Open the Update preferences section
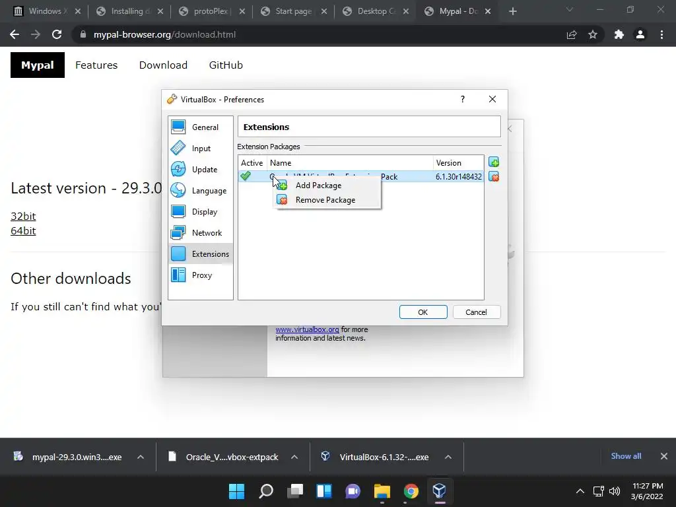This screenshot has width=676, height=507. [201, 170]
